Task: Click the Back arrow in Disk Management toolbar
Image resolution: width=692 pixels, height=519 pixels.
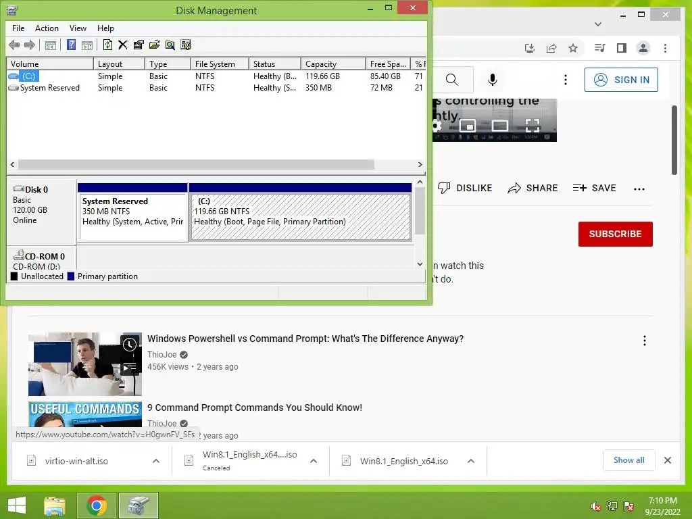Action: pos(14,45)
